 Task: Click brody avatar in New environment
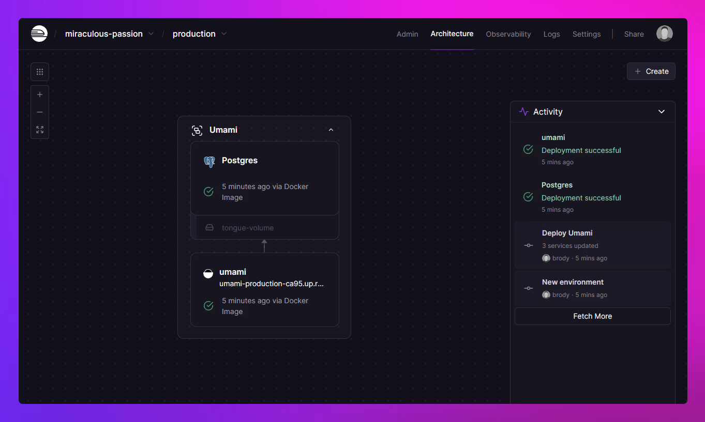coord(546,295)
